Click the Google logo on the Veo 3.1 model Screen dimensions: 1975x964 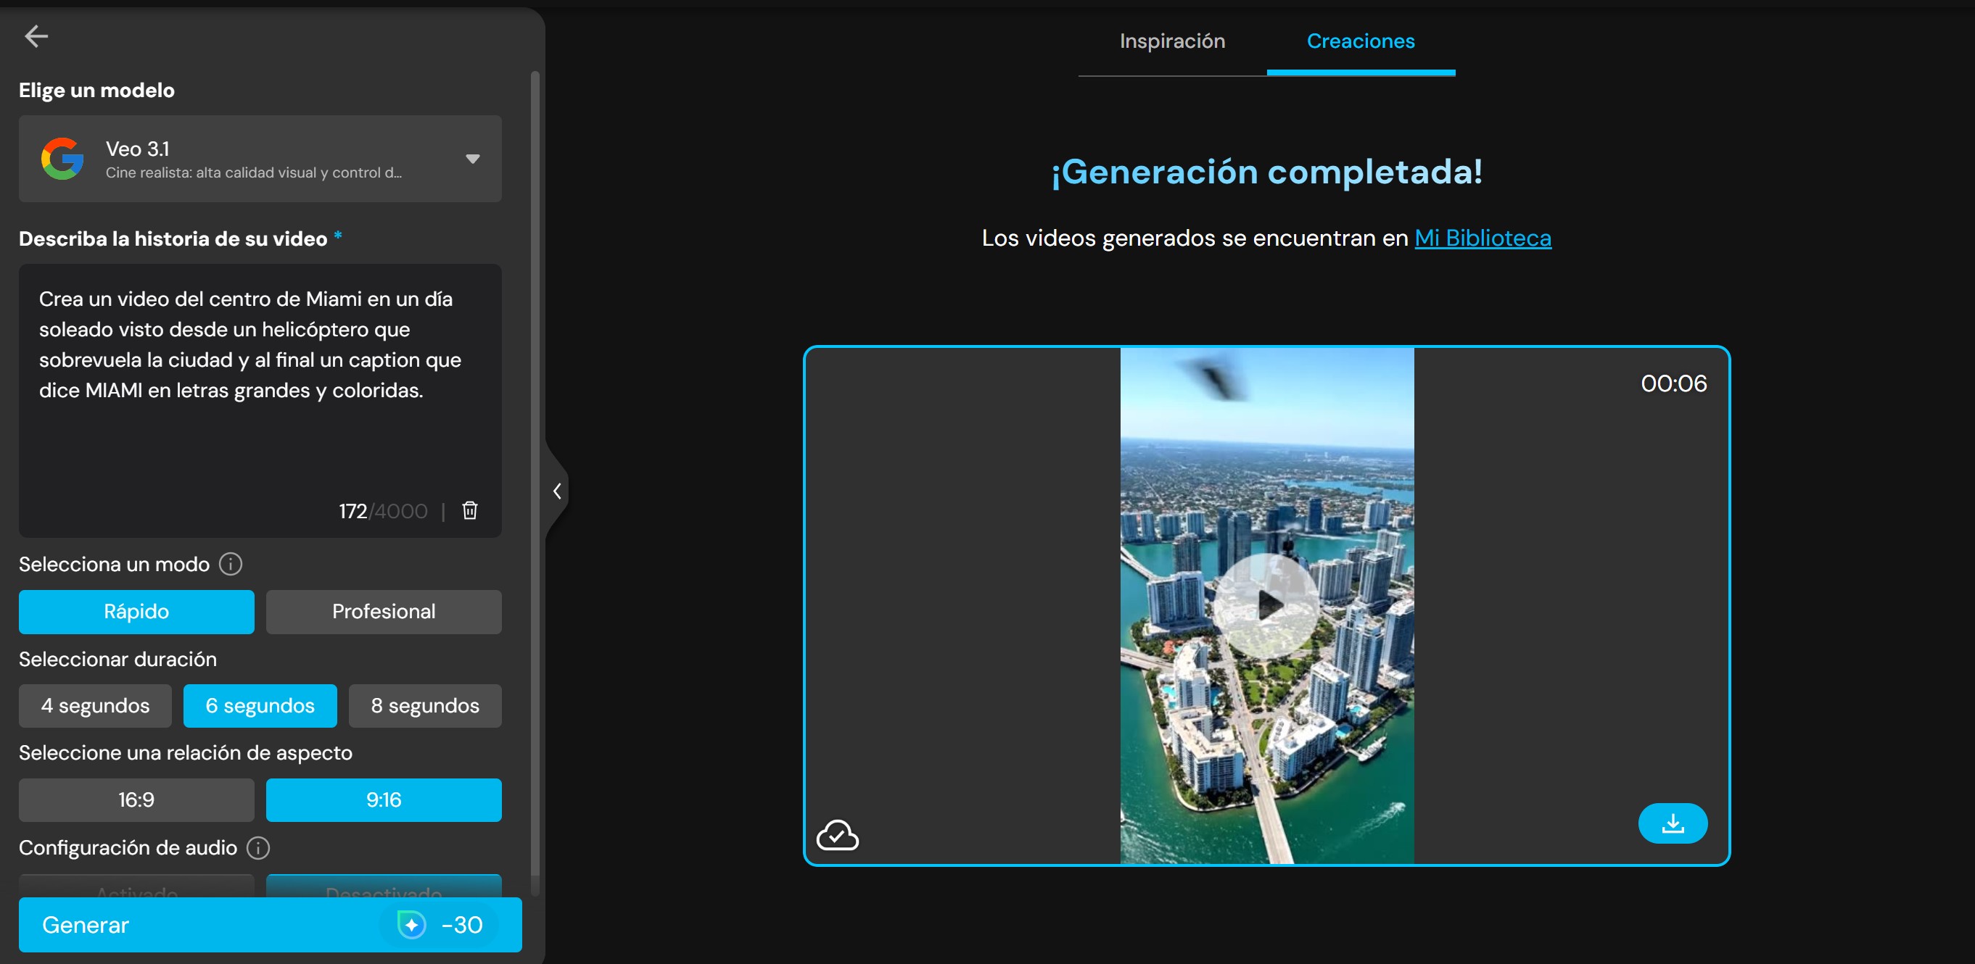(x=63, y=159)
